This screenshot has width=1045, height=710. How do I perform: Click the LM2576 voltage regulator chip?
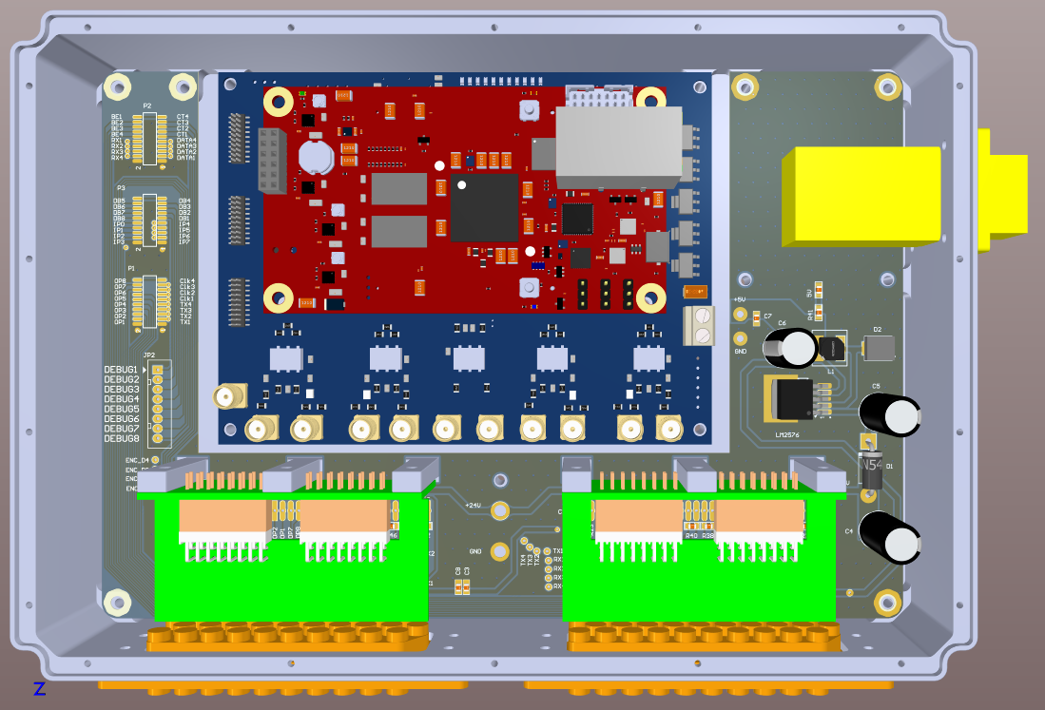[x=788, y=398]
